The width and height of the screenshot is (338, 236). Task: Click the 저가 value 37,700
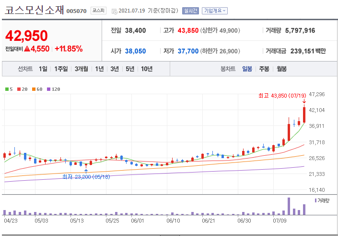pyautogui.click(x=188, y=51)
